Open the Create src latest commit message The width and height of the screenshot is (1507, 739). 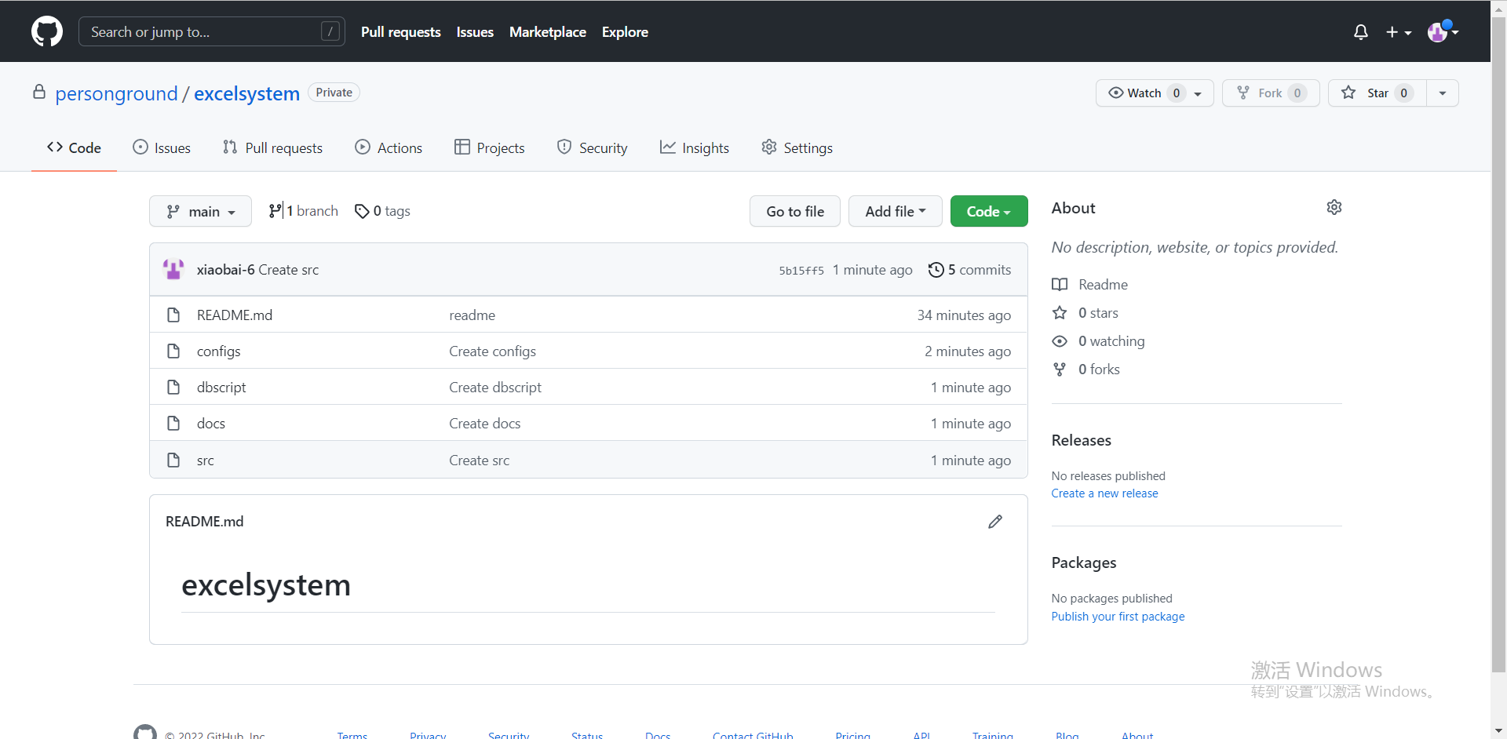pyautogui.click(x=289, y=269)
